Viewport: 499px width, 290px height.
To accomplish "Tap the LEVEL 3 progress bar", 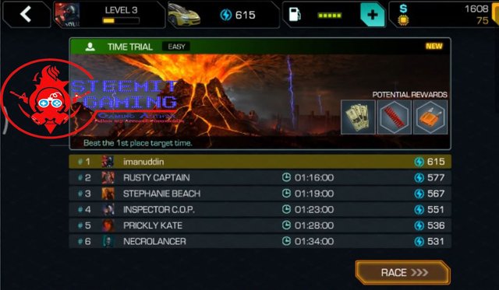I will 121,21.
